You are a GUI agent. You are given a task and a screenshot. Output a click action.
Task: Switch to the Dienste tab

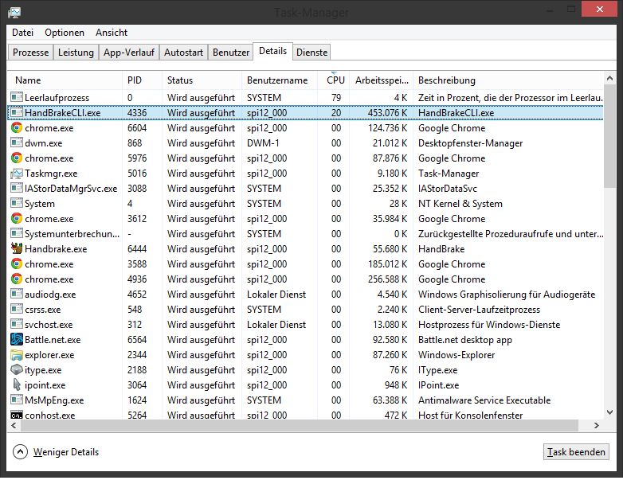coord(311,52)
